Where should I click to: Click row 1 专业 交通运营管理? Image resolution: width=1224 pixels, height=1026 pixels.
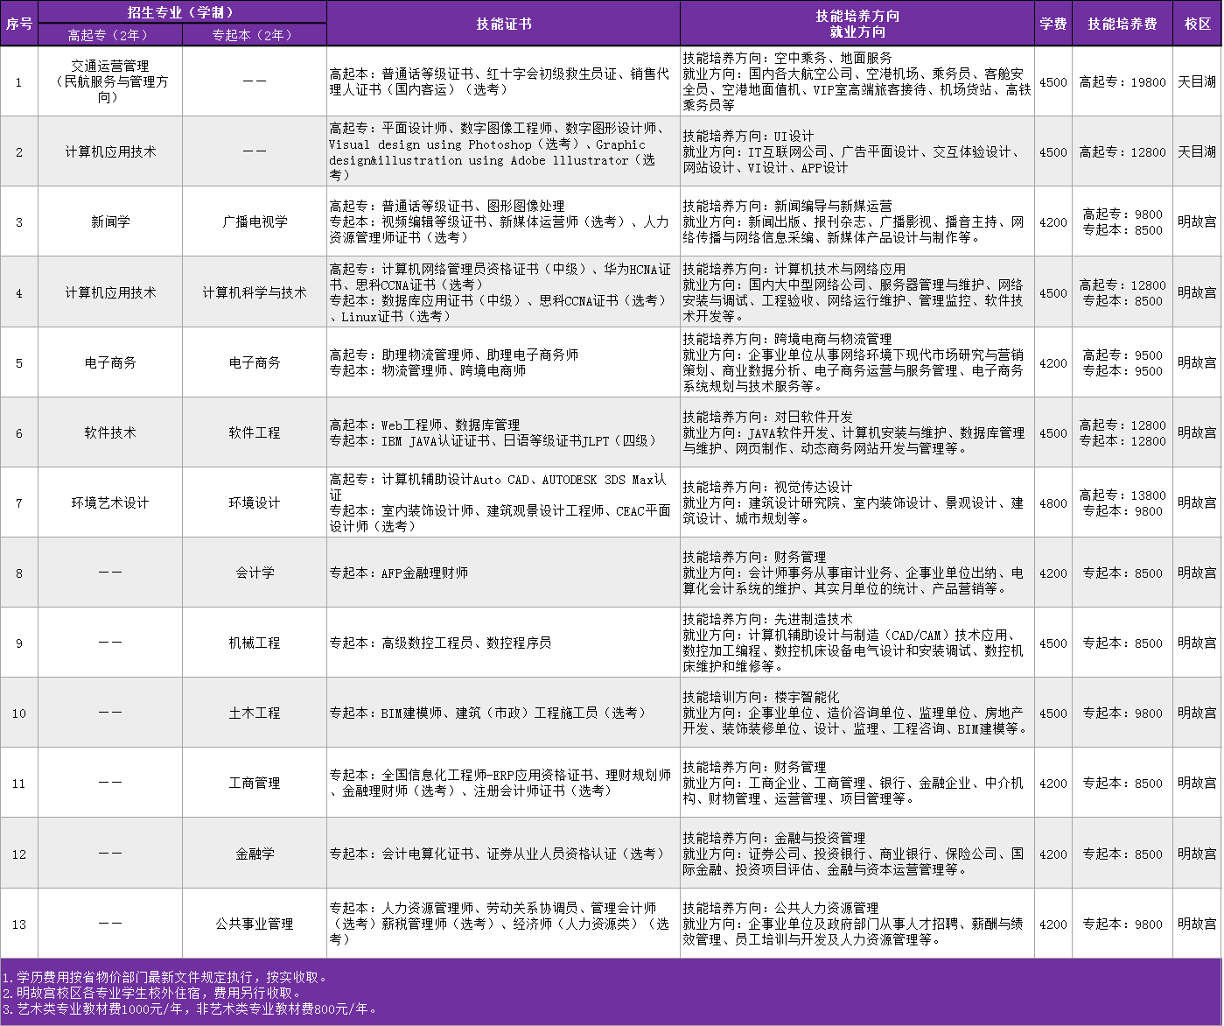(109, 81)
